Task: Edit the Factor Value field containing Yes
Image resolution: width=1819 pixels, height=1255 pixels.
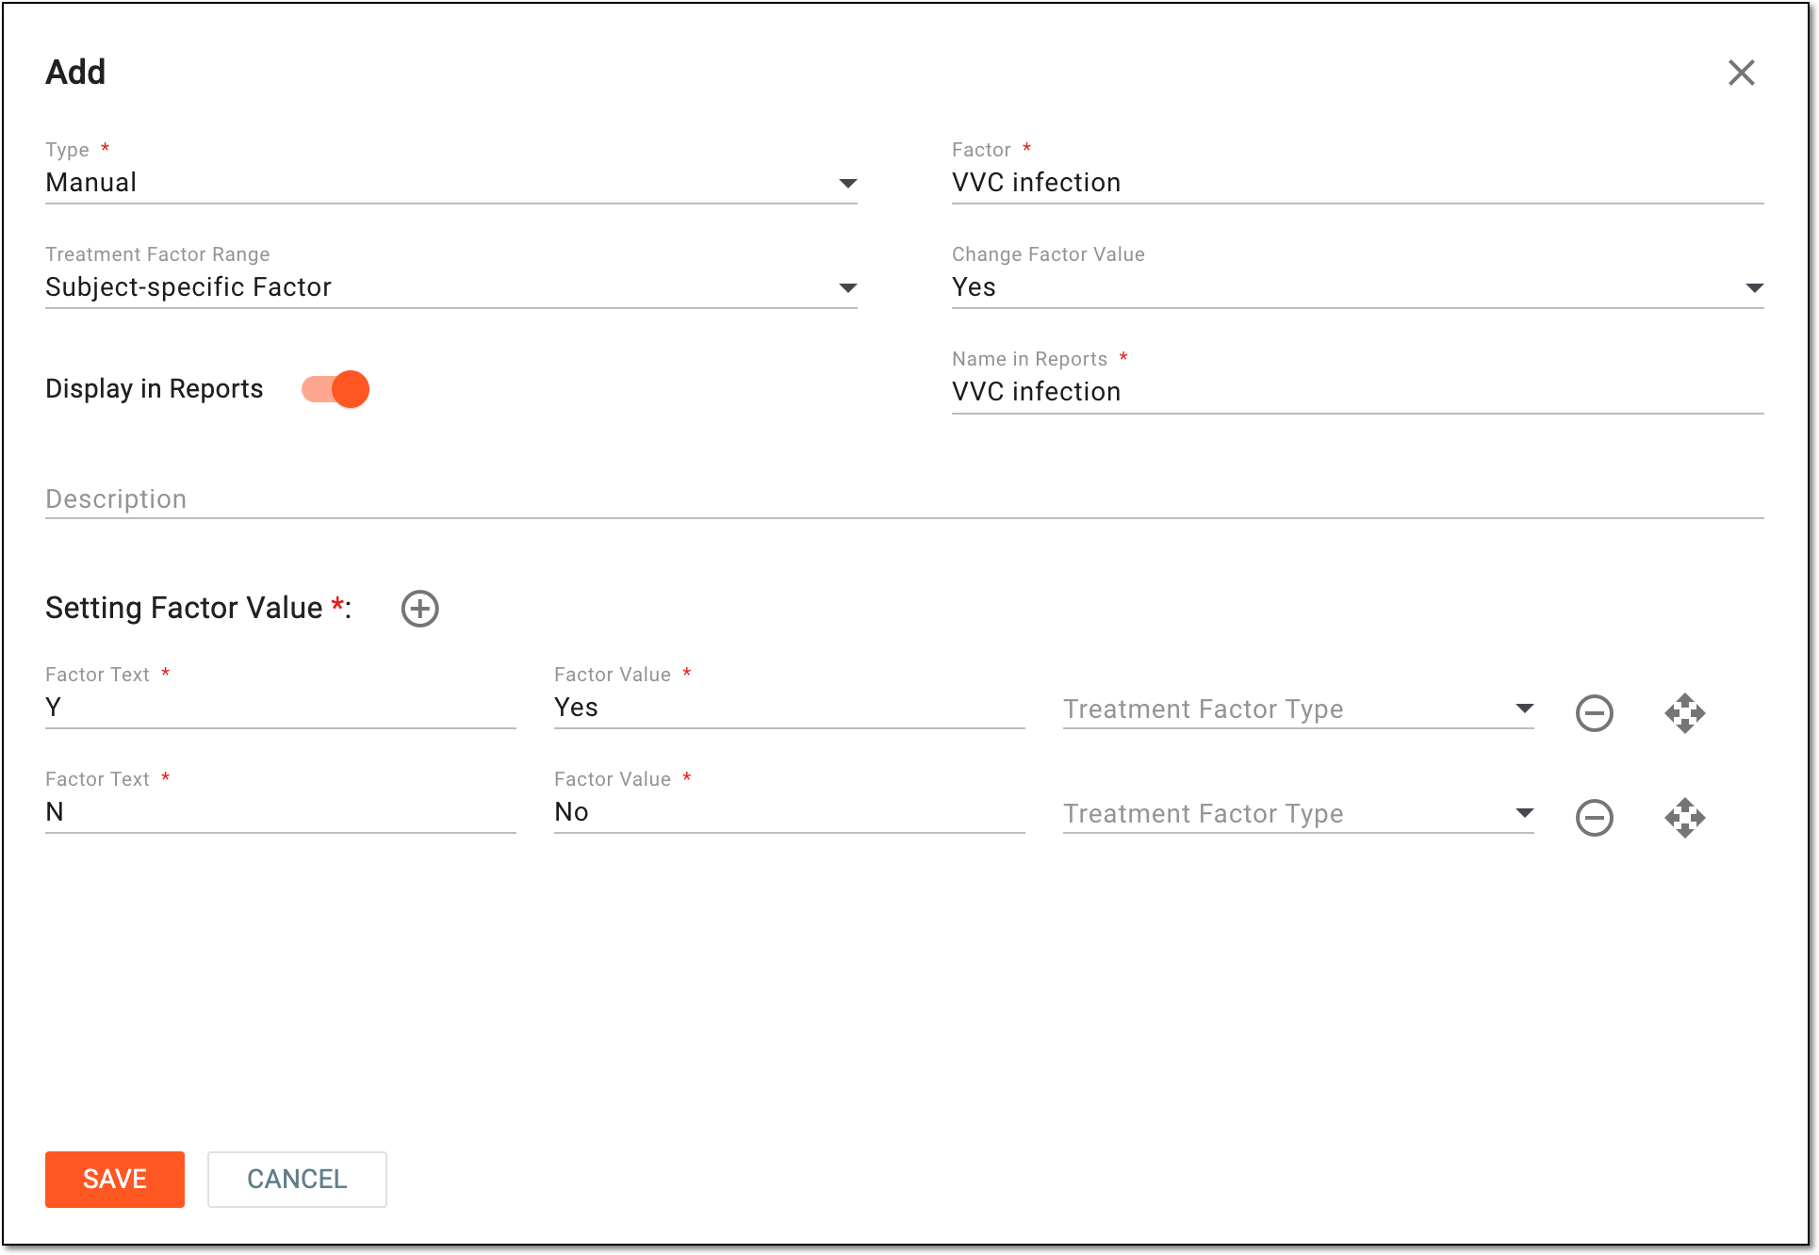Action: pyautogui.click(x=790, y=708)
